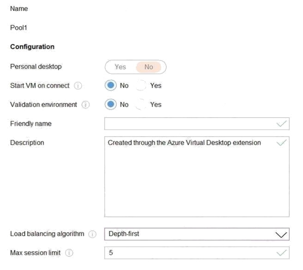Expand dropdown using the Depth-first chevron arrow
303x270 pixels.
(281, 234)
